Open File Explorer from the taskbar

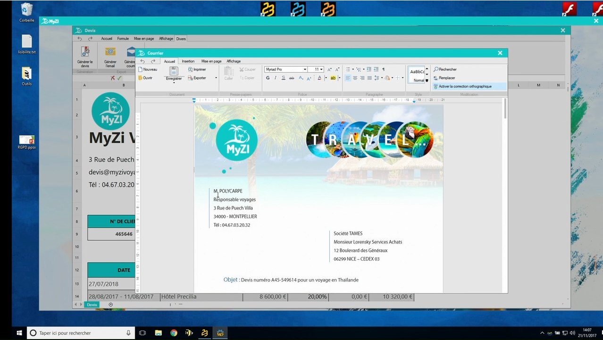click(158, 333)
